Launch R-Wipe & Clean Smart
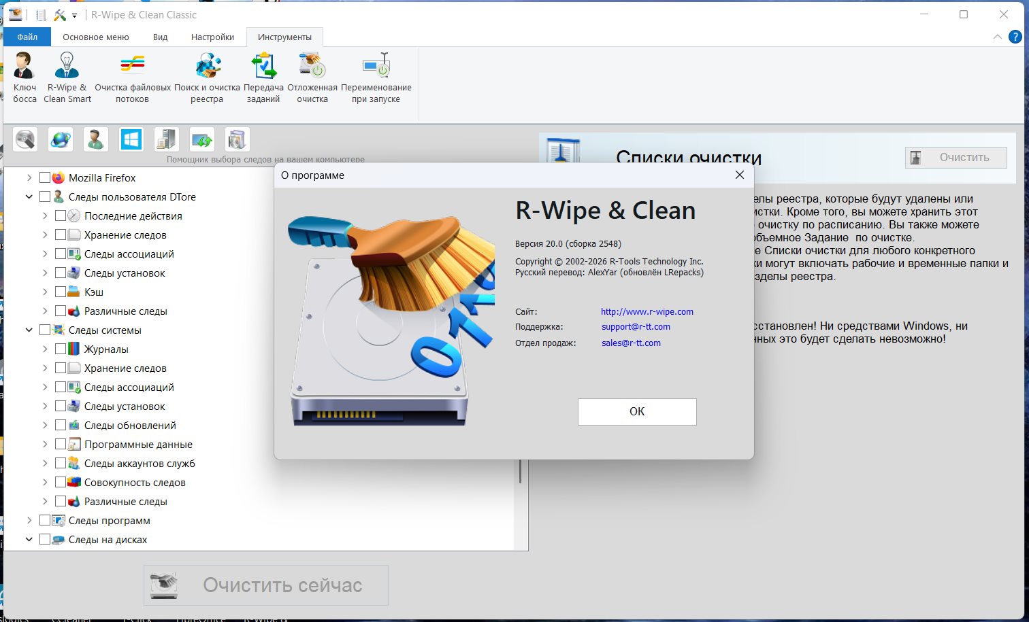The image size is (1029, 622). (67, 77)
